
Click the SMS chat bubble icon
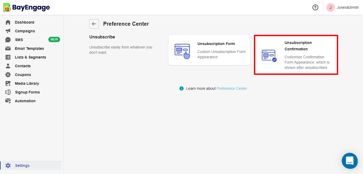point(8,40)
